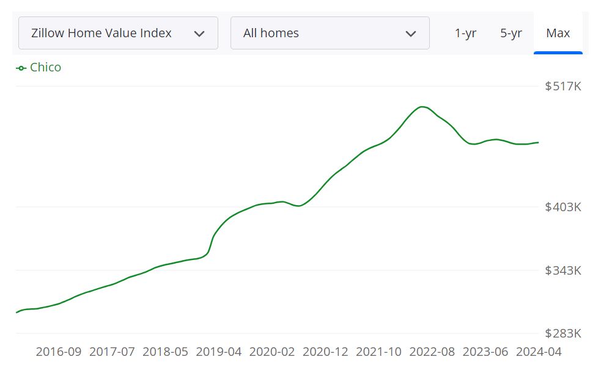The height and width of the screenshot is (365, 601).
Task: Click the 2020-02 x-axis label
Action: tap(271, 352)
